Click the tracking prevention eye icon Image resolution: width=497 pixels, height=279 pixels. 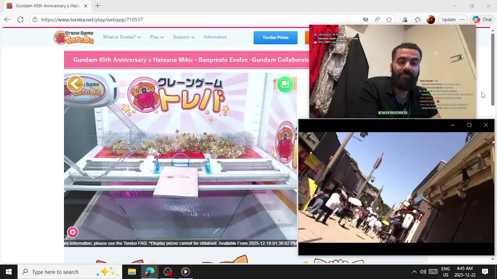point(365,19)
